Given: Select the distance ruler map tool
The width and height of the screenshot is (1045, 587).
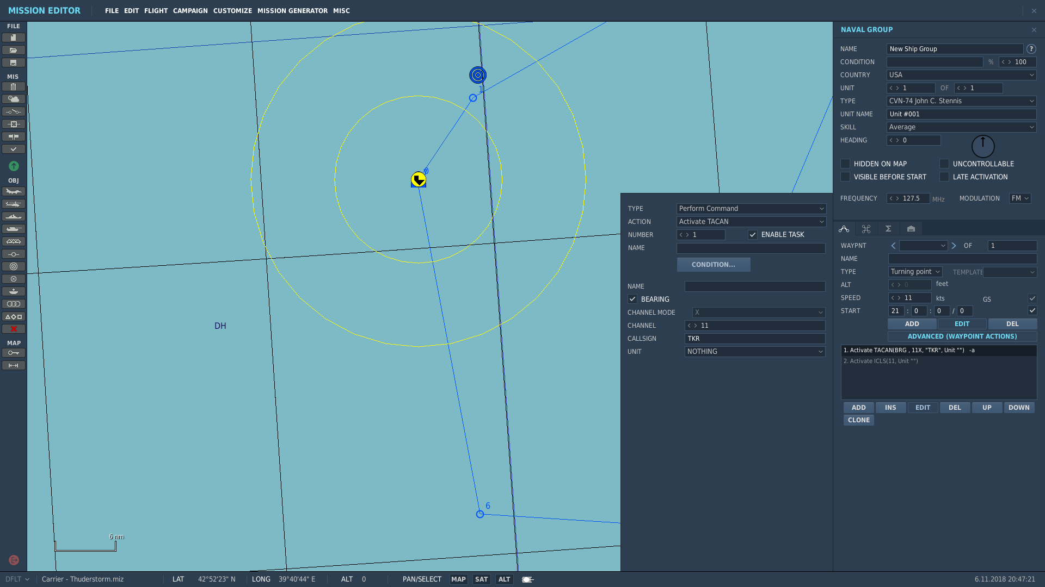Looking at the screenshot, I should [x=14, y=365].
